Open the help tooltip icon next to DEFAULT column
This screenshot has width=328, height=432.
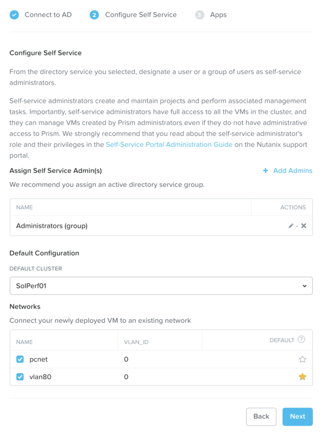302,340
